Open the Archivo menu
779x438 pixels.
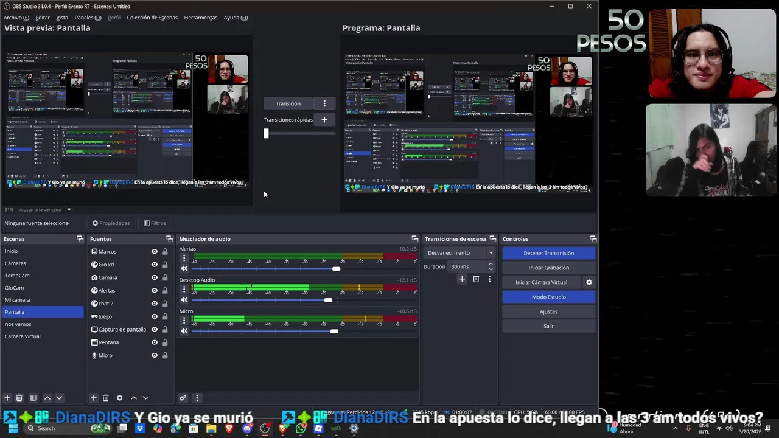16,18
